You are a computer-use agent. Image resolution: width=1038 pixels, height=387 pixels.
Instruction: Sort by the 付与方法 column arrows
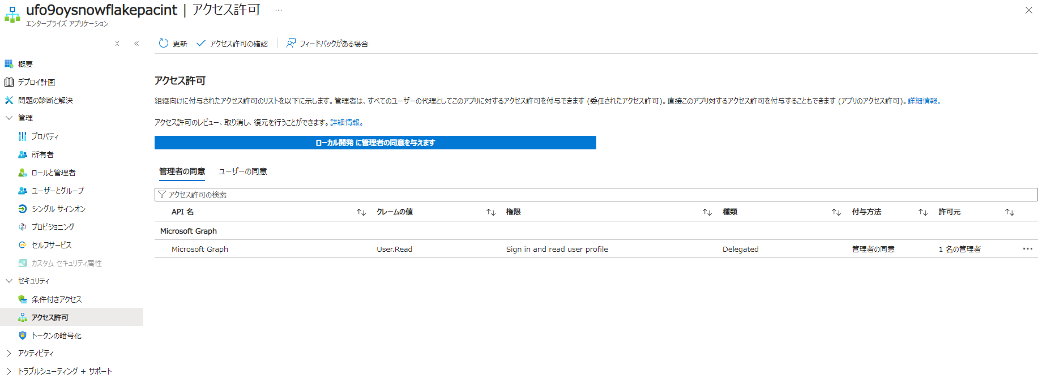click(923, 212)
